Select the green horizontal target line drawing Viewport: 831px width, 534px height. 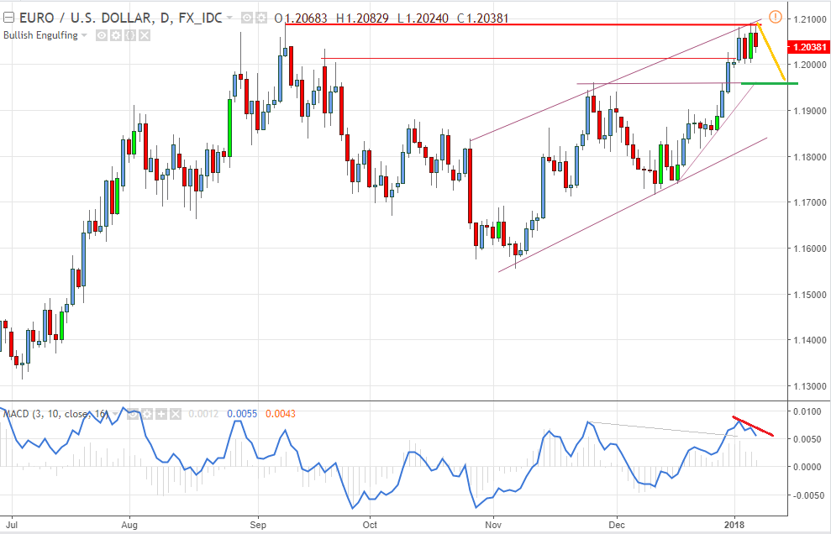pos(769,83)
